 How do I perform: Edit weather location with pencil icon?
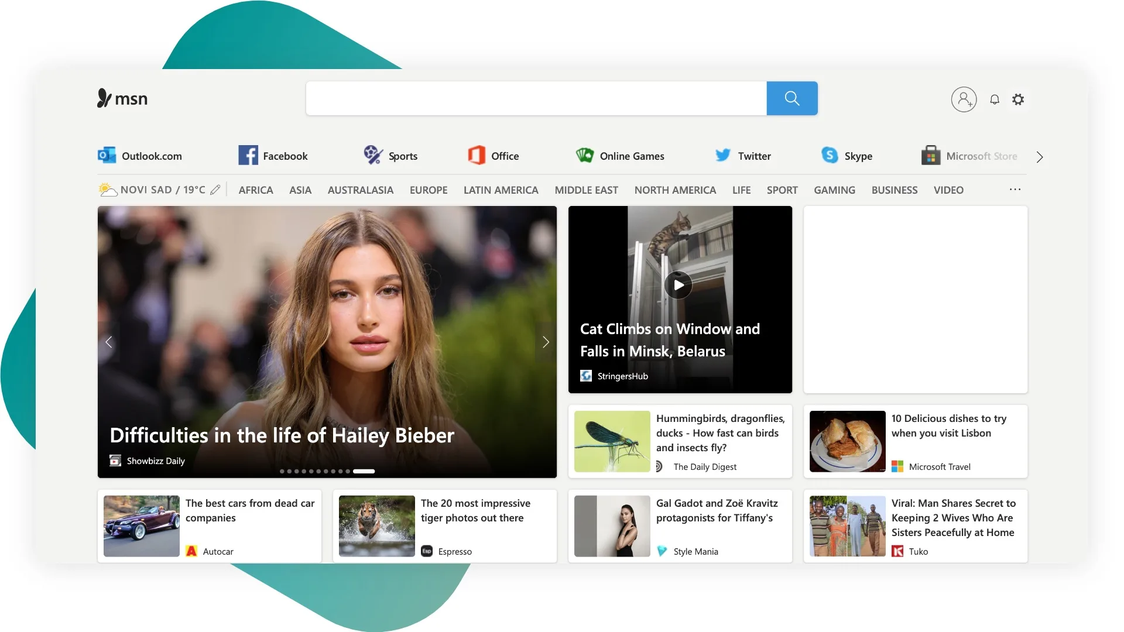(215, 190)
